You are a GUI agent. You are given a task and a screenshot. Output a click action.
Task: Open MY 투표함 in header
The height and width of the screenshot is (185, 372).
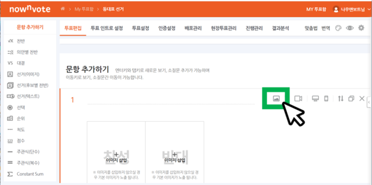316,9
